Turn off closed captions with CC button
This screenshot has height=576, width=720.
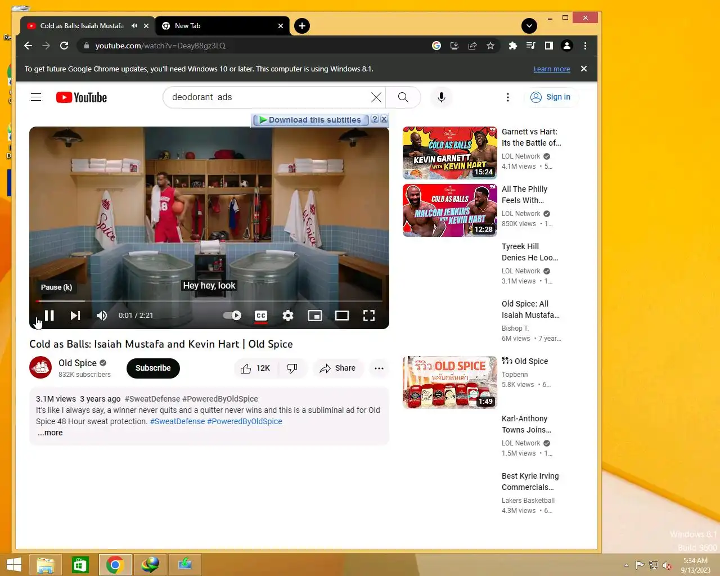click(261, 316)
